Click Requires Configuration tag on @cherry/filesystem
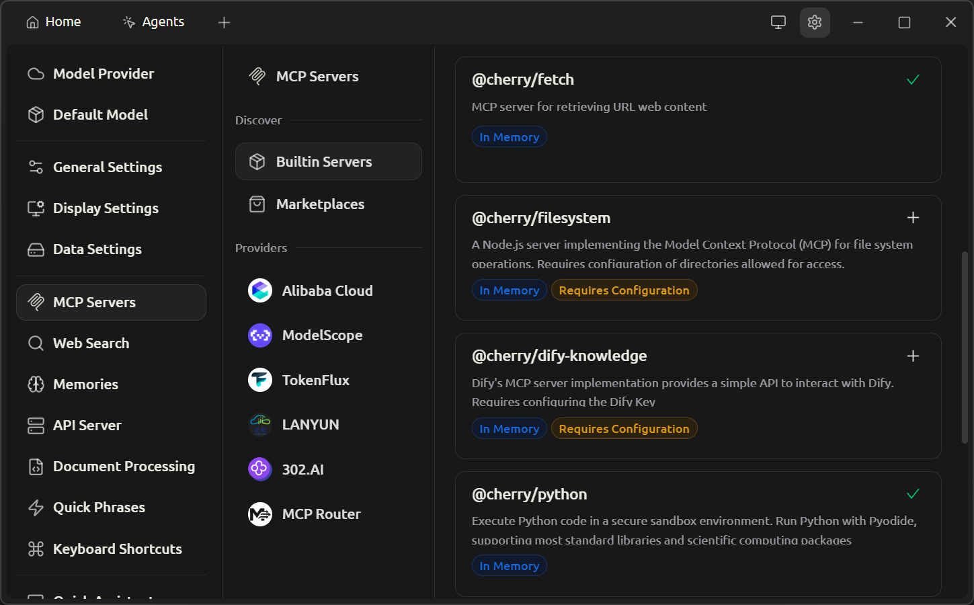The height and width of the screenshot is (605, 974). [624, 290]
